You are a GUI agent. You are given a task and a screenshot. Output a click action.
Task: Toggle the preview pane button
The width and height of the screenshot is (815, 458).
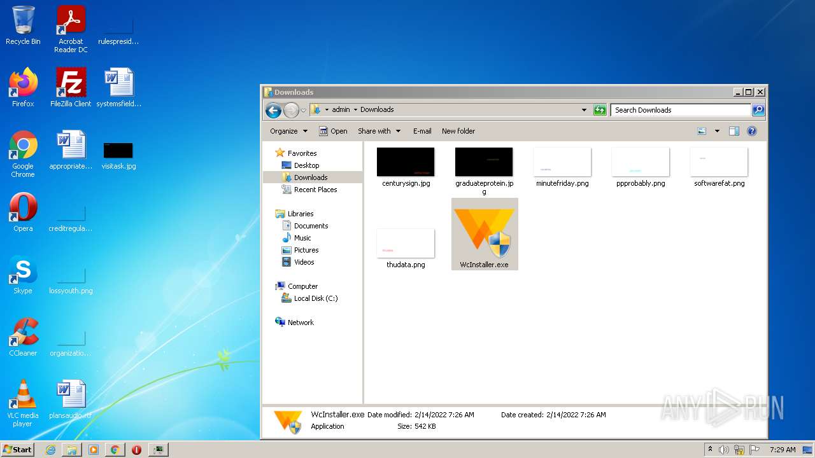tap(733, 131)
